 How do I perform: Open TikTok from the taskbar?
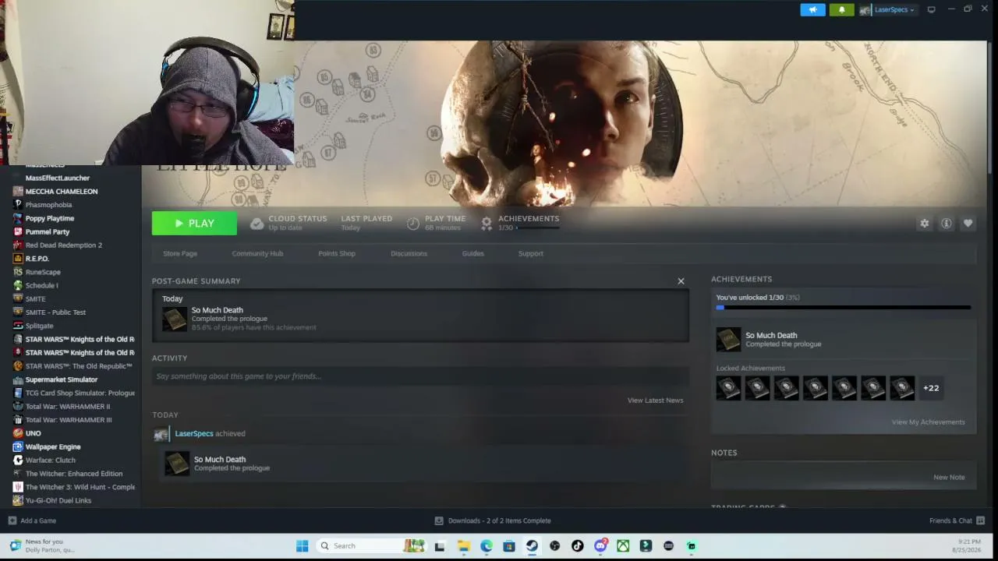click(577, 546)
